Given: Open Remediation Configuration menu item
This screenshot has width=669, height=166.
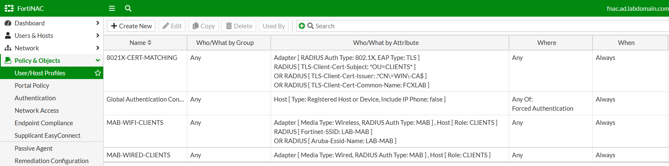Looking at the screenshot, I should point(52,161).
